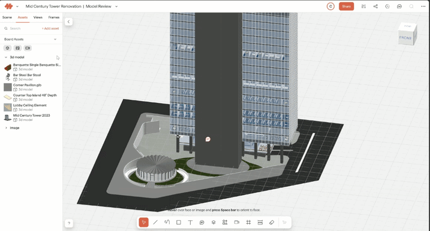This screenshot has height=231, width=430.
Task: Open the Board Assets dropdown
Action: click(x=55, y=39)
